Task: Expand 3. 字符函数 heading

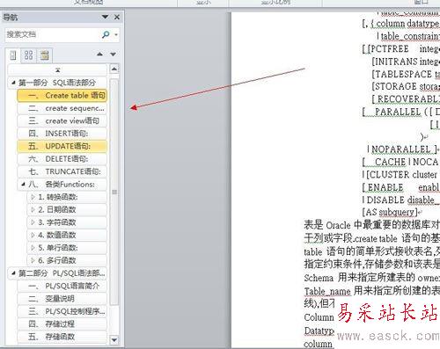Action: (33, 222)
